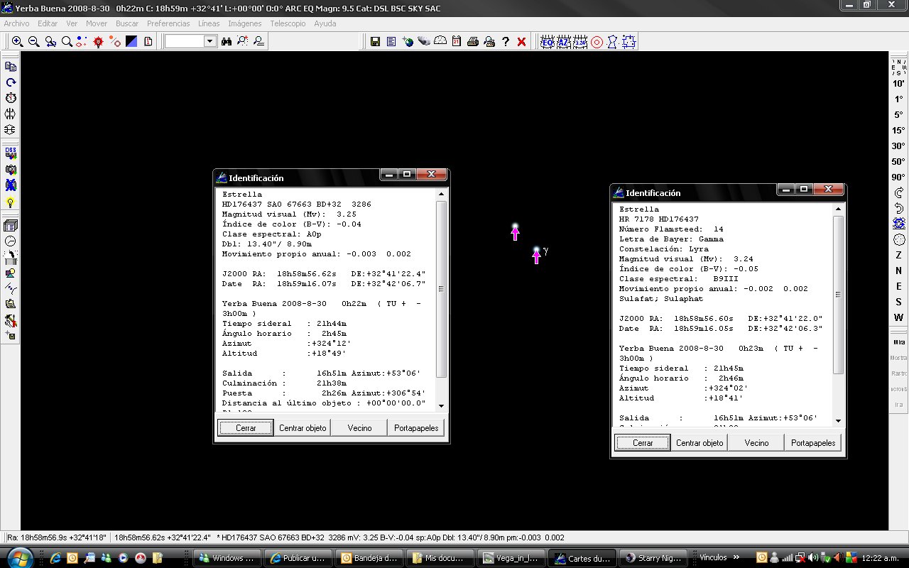Click Cerrar in right Identificación window
Image resolution: width=909 pixels, height=568 pixels.
pos(643,443)
